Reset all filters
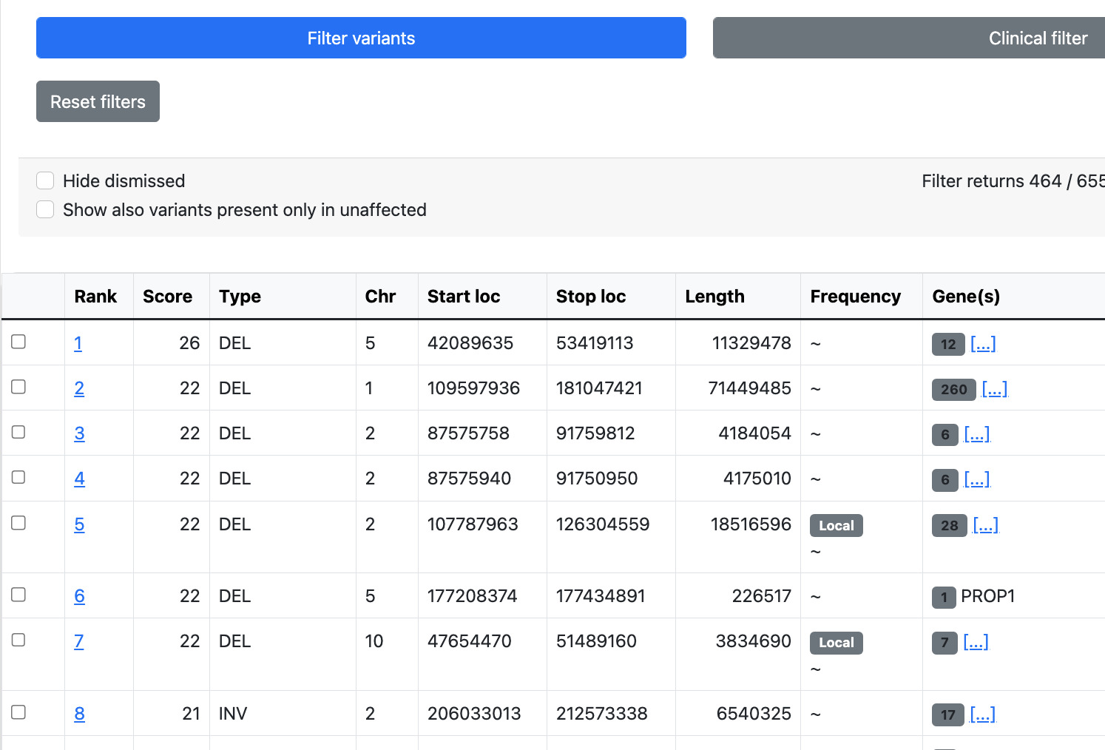The width and height of the screenshot is (1105, 750). click(x=98, y=101)
